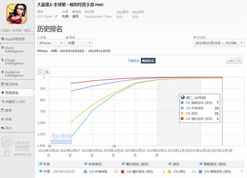This screenshot has width=247, height=178.
Task: Click the App系列 label
Action: (138, 12)
